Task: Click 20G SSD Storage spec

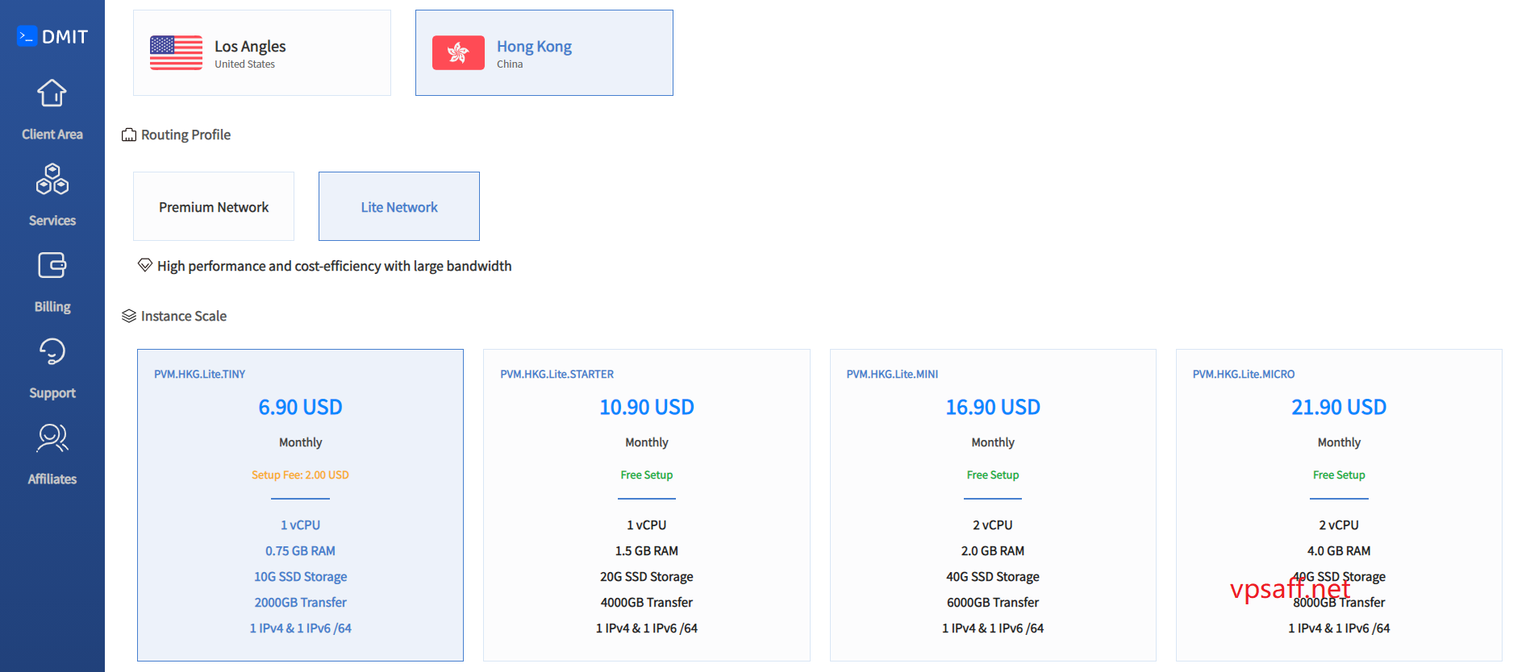Action: [x=647, y=577]
